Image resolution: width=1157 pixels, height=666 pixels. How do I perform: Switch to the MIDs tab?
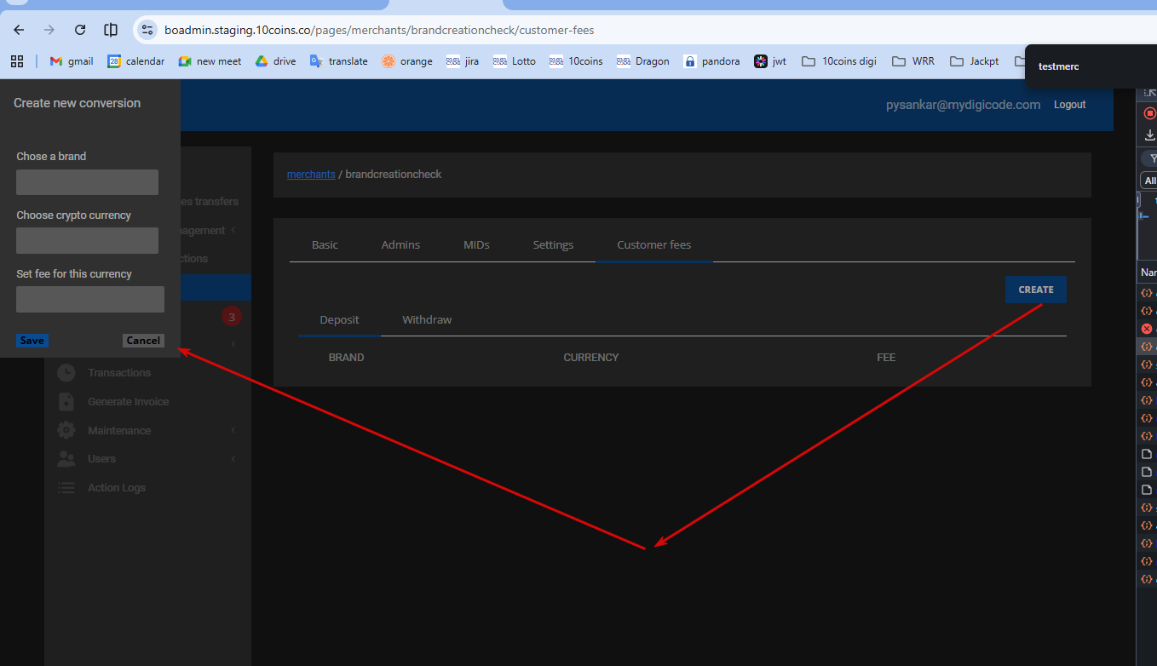pos(476,244)
